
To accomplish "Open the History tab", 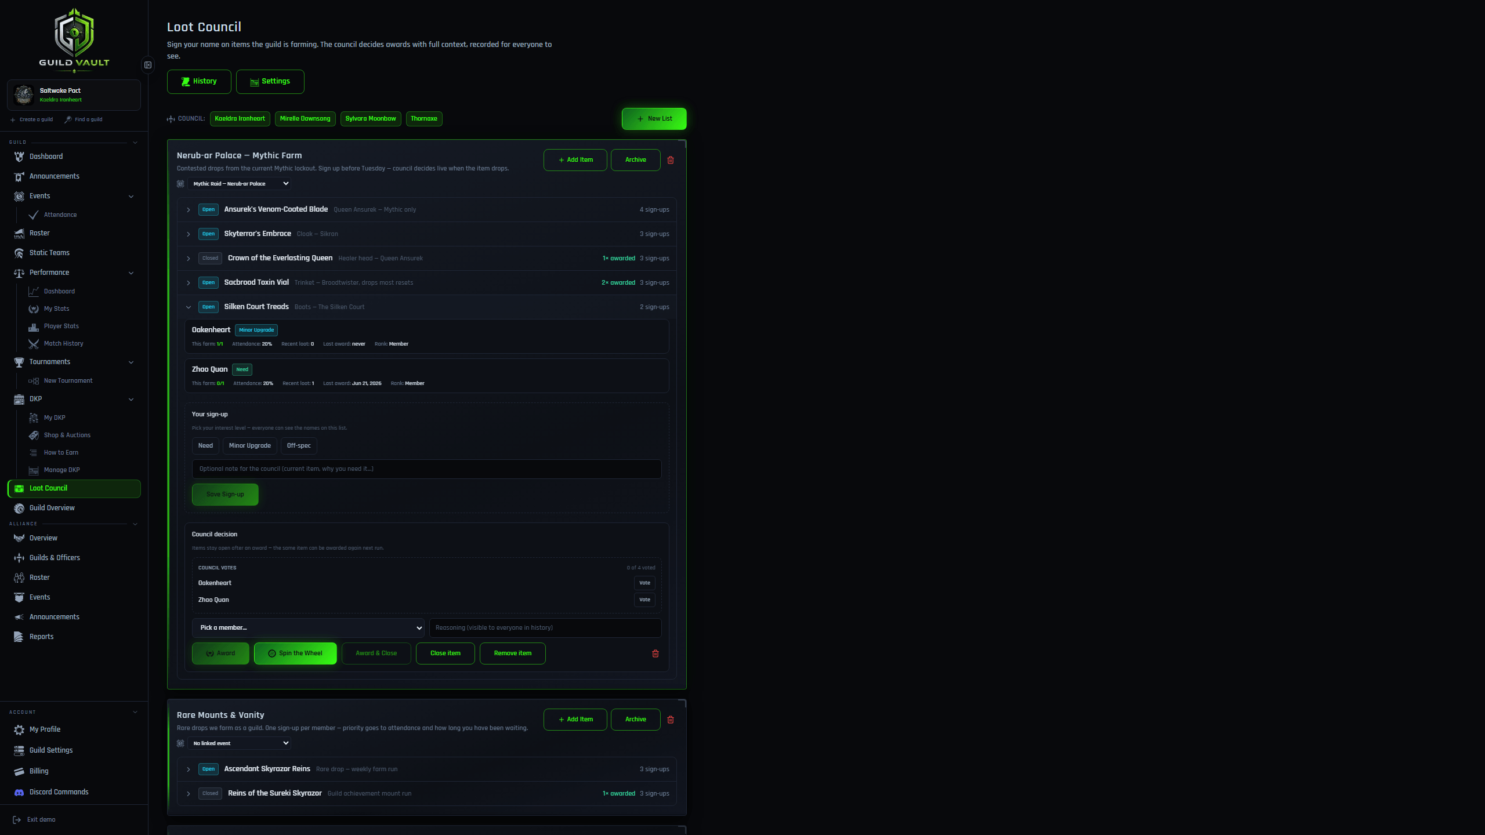I will (x=199, y=82).
